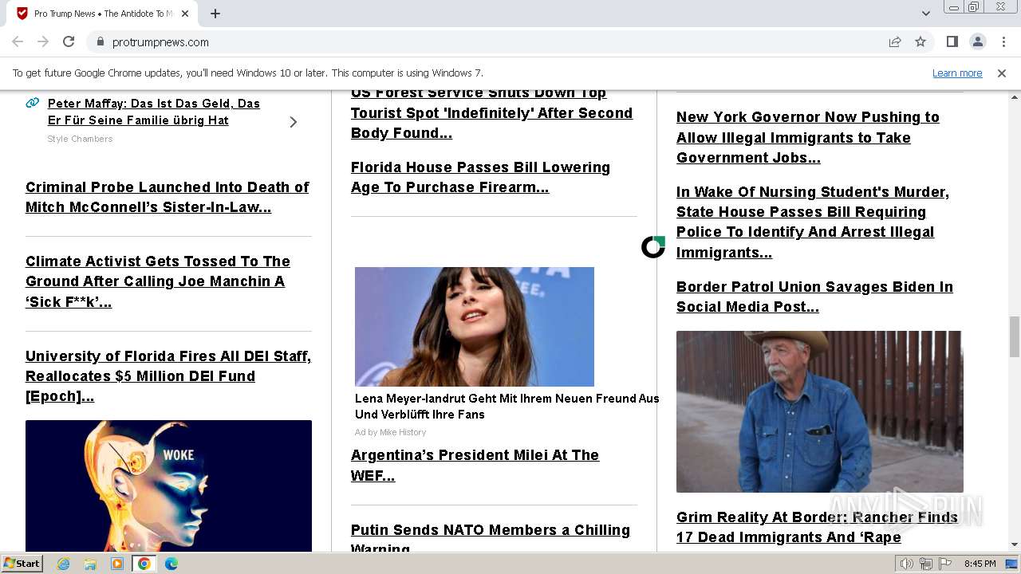Open Florida House firearm age bill article

coord(480,177)
